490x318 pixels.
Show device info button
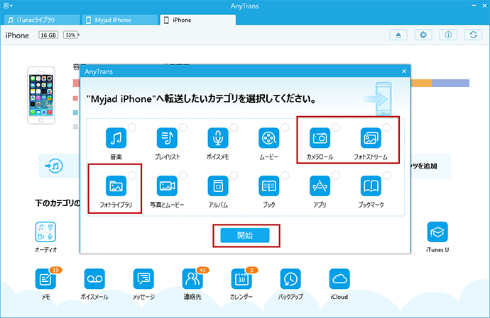(x=448, y=35)
